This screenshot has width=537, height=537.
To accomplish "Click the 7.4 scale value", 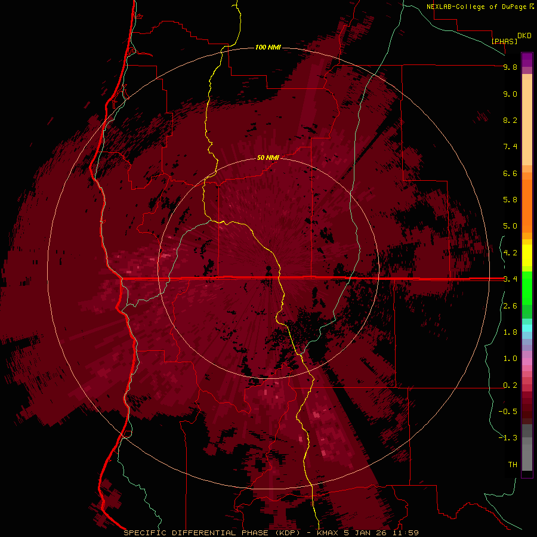I will [510, 147].
